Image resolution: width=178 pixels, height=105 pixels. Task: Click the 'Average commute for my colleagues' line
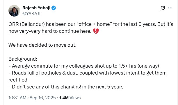(x=84, y=66)
